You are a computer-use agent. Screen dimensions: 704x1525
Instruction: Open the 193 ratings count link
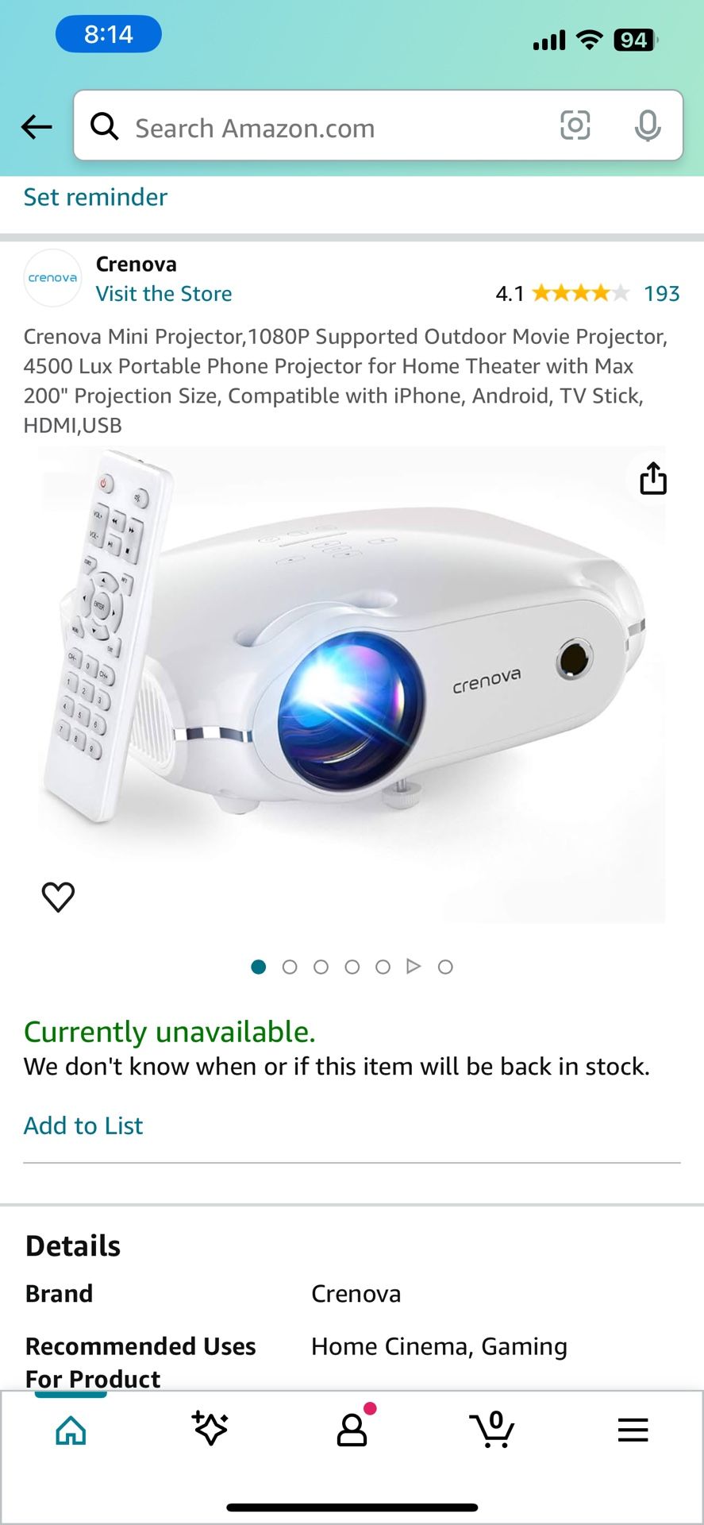[662, 294]
